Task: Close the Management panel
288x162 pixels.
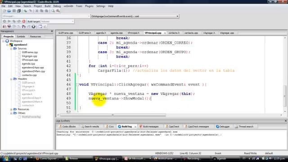Action: coord(52,31)
